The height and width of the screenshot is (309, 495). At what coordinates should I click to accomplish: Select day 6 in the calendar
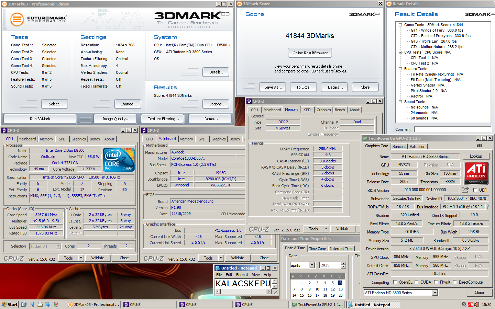click(340, 283)
